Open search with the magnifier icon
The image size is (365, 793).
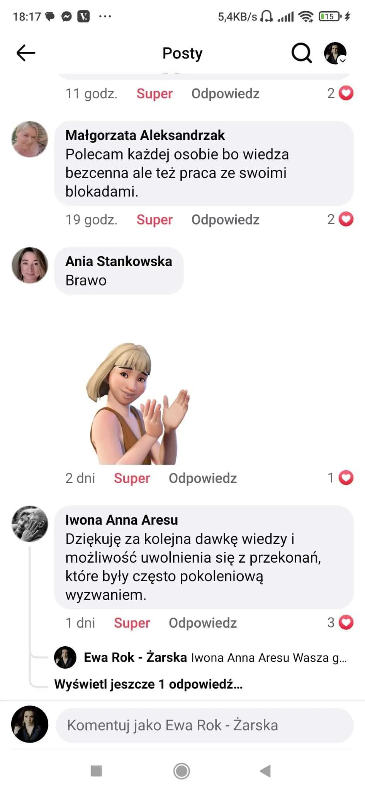click(302, 53)
